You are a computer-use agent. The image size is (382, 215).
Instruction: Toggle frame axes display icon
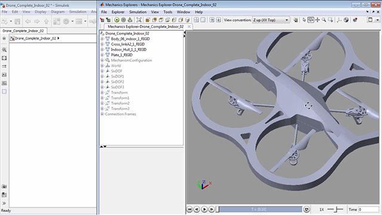339,20
